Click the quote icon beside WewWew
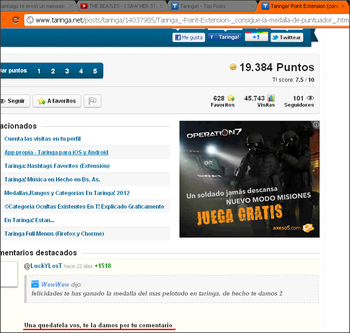 click(x=35, y=284)
